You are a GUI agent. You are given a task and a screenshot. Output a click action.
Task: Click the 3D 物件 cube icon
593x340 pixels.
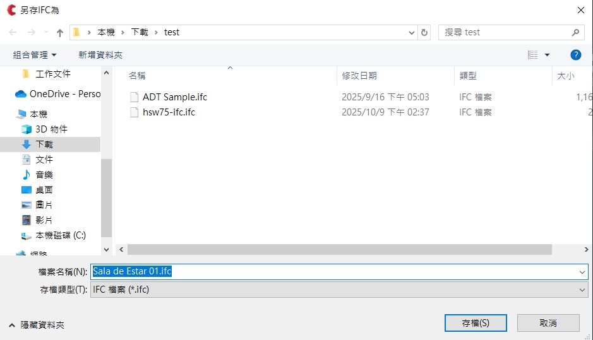27,129
